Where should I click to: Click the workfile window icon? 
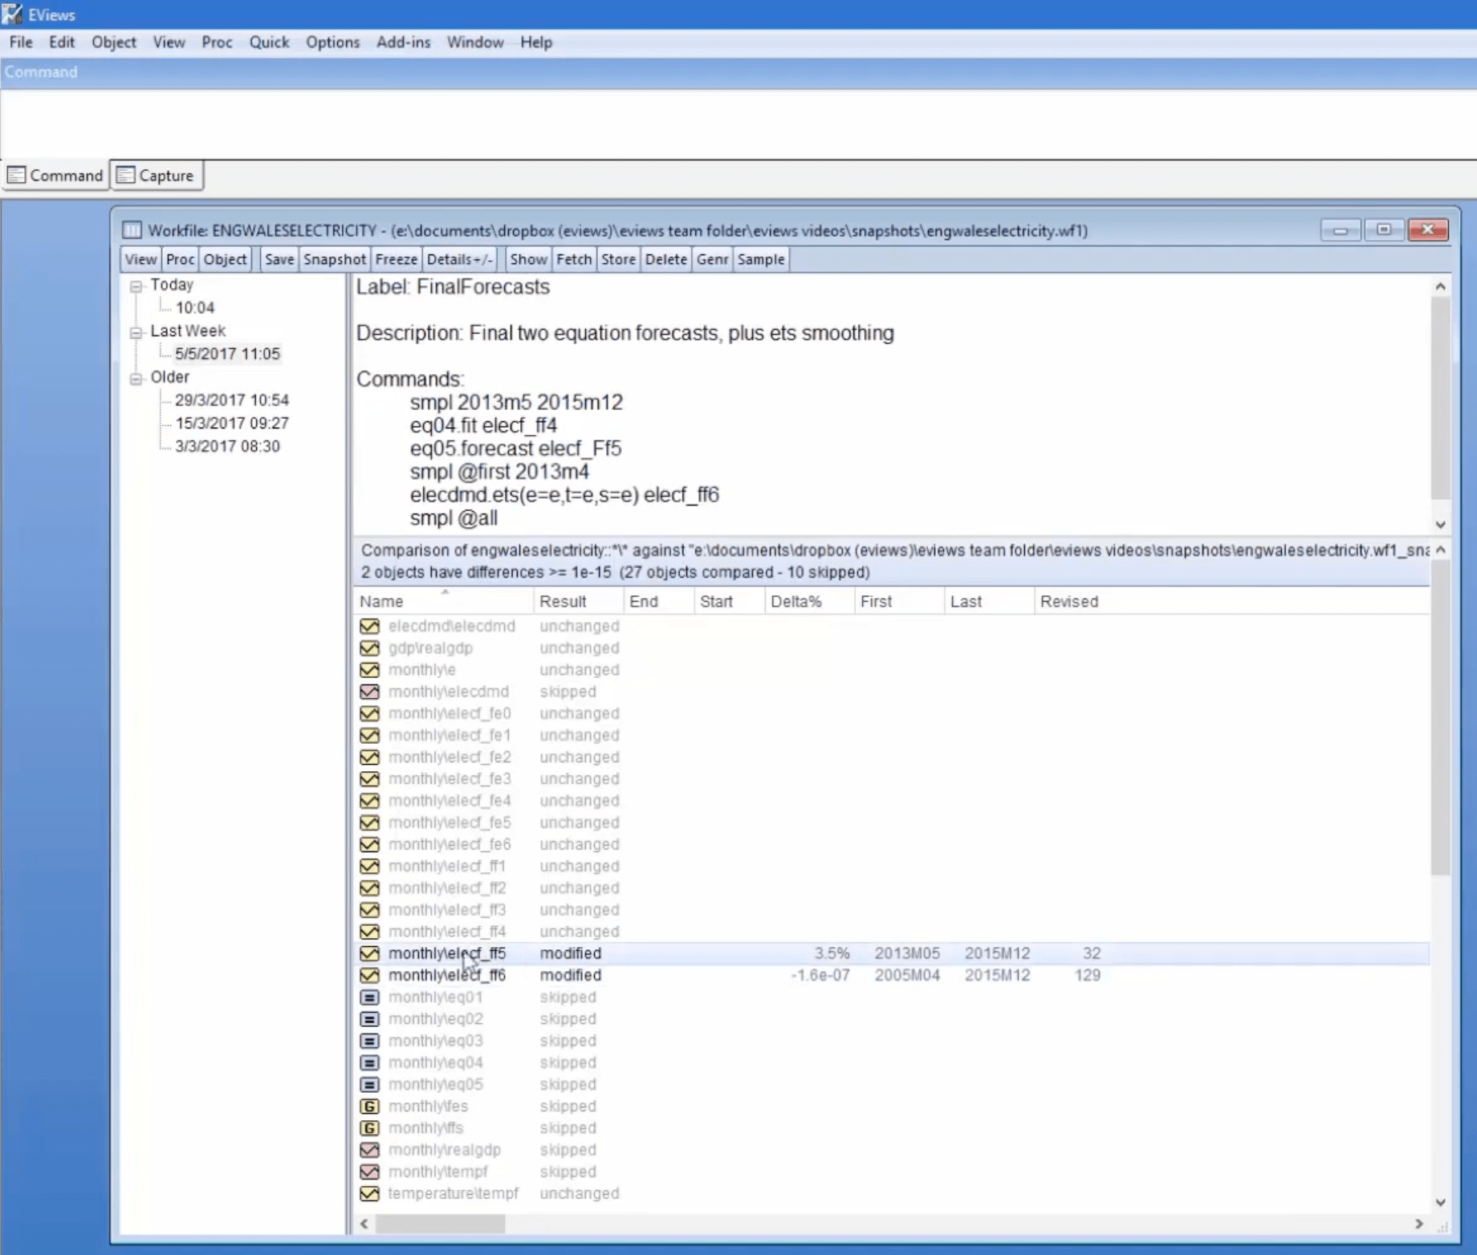pos(132,230)
